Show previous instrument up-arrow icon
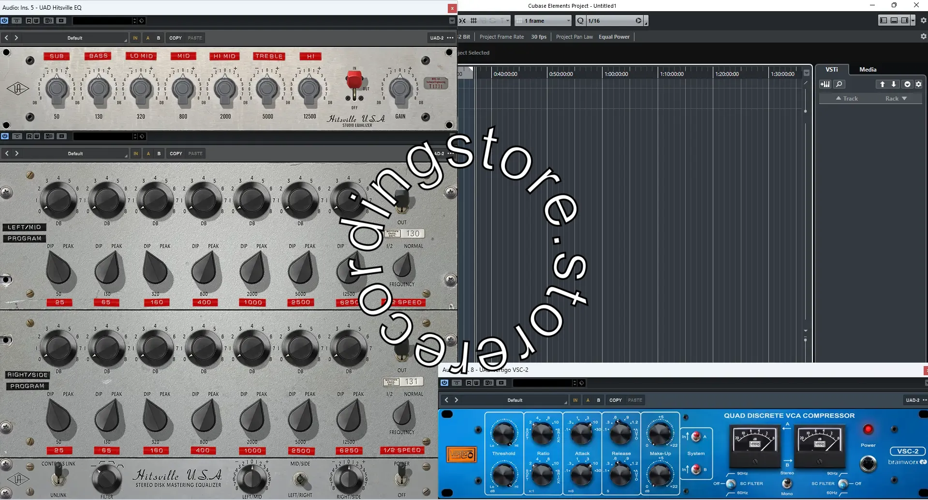Screen dimensions: 928x500 (x=882, y=84)
